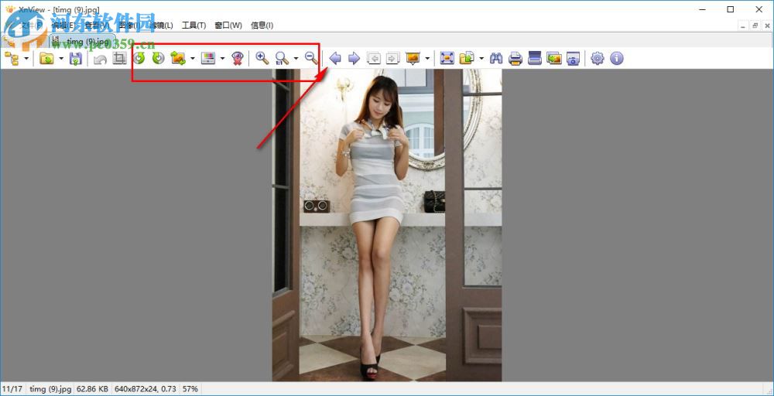Click the binoculars Search icon
The width and height of the screenshot is (774, 396).
pyautogui.click(x=496, y=59)
